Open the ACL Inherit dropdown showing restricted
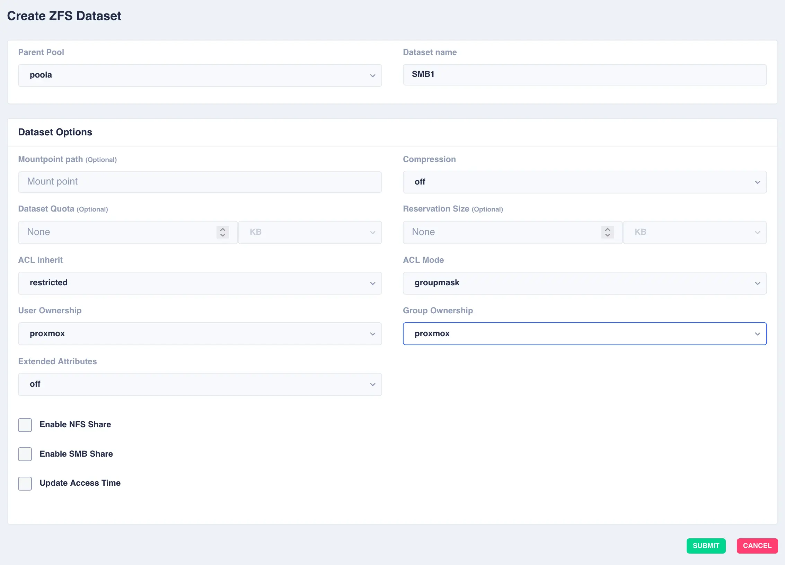 [200, 283]
